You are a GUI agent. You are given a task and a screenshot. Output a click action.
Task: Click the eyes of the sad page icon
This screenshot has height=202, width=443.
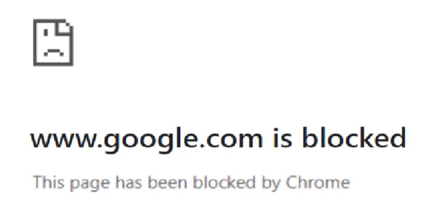(53, 33)
